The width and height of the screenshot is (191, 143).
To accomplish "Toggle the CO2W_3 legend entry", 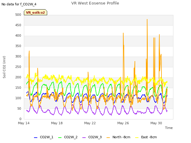I will (92, 137).
